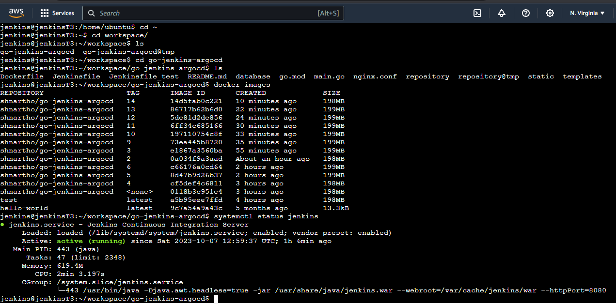Click image ID cf5def4c6811

click(x=196, y=183)
